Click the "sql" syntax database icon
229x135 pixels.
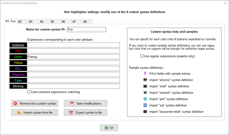coord(145,105)
